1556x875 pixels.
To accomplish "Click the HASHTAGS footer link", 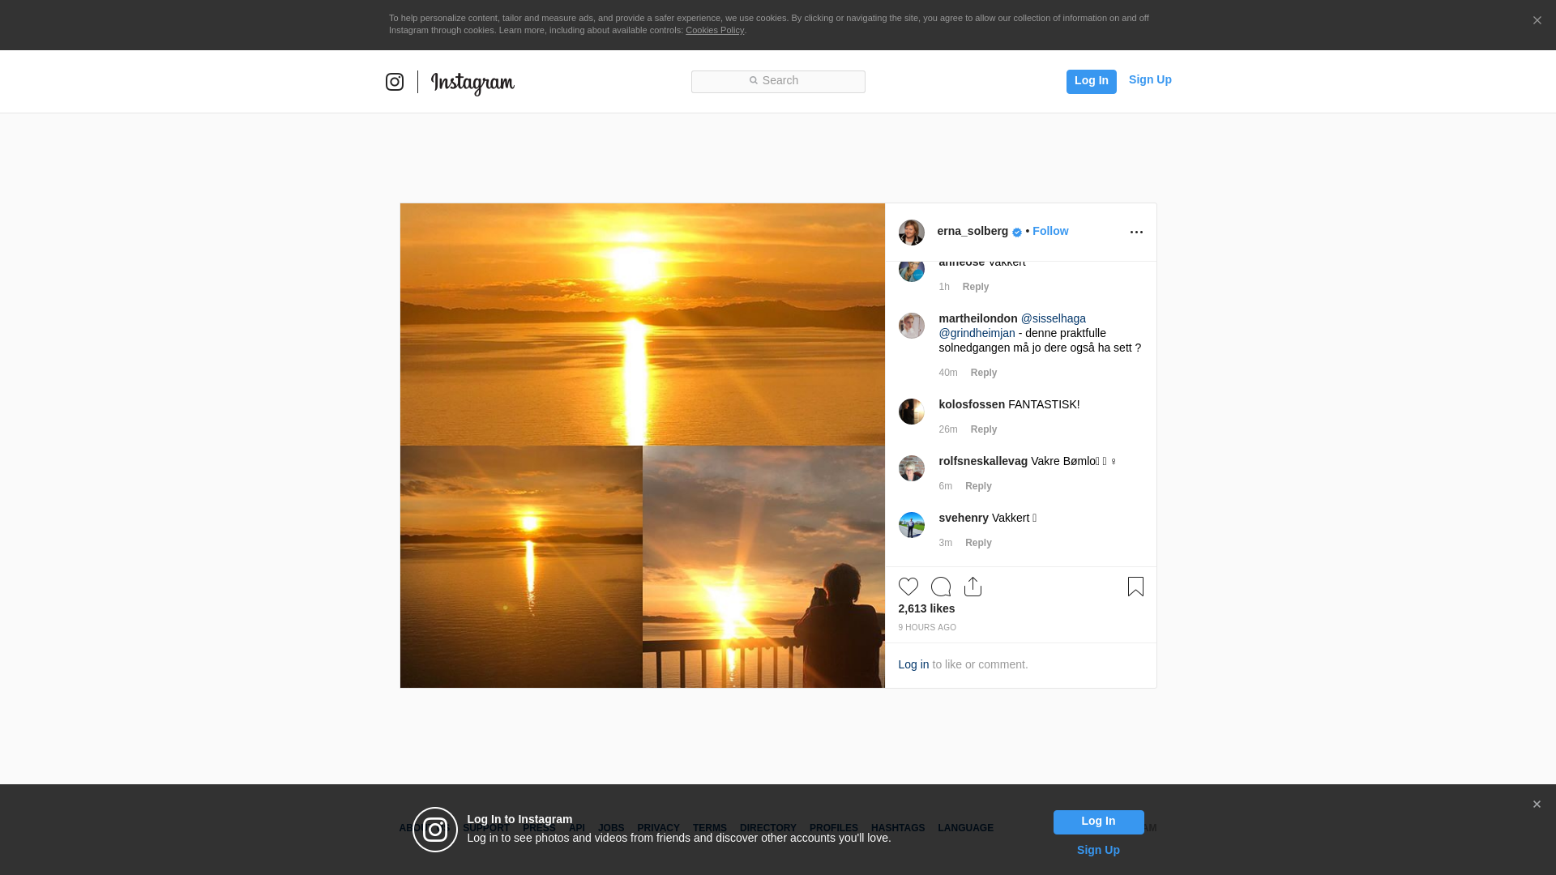I will 897,828.
